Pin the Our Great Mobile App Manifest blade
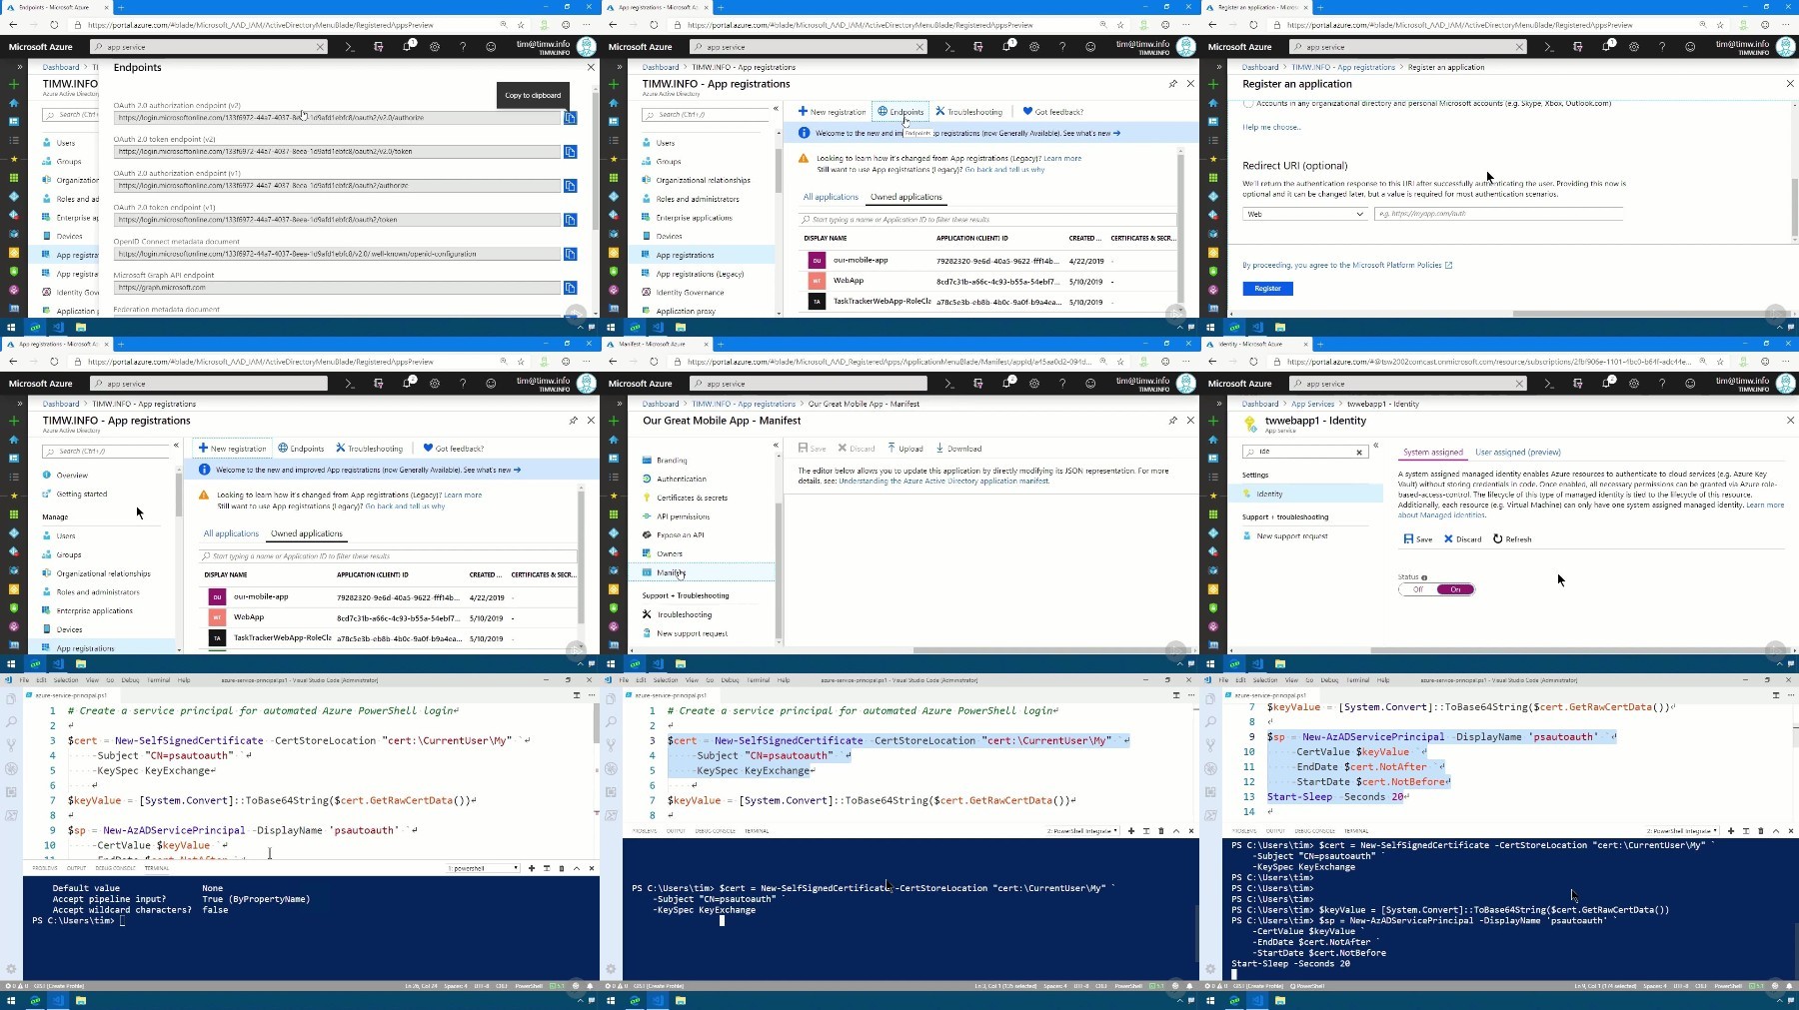 tap(1172, 421)
